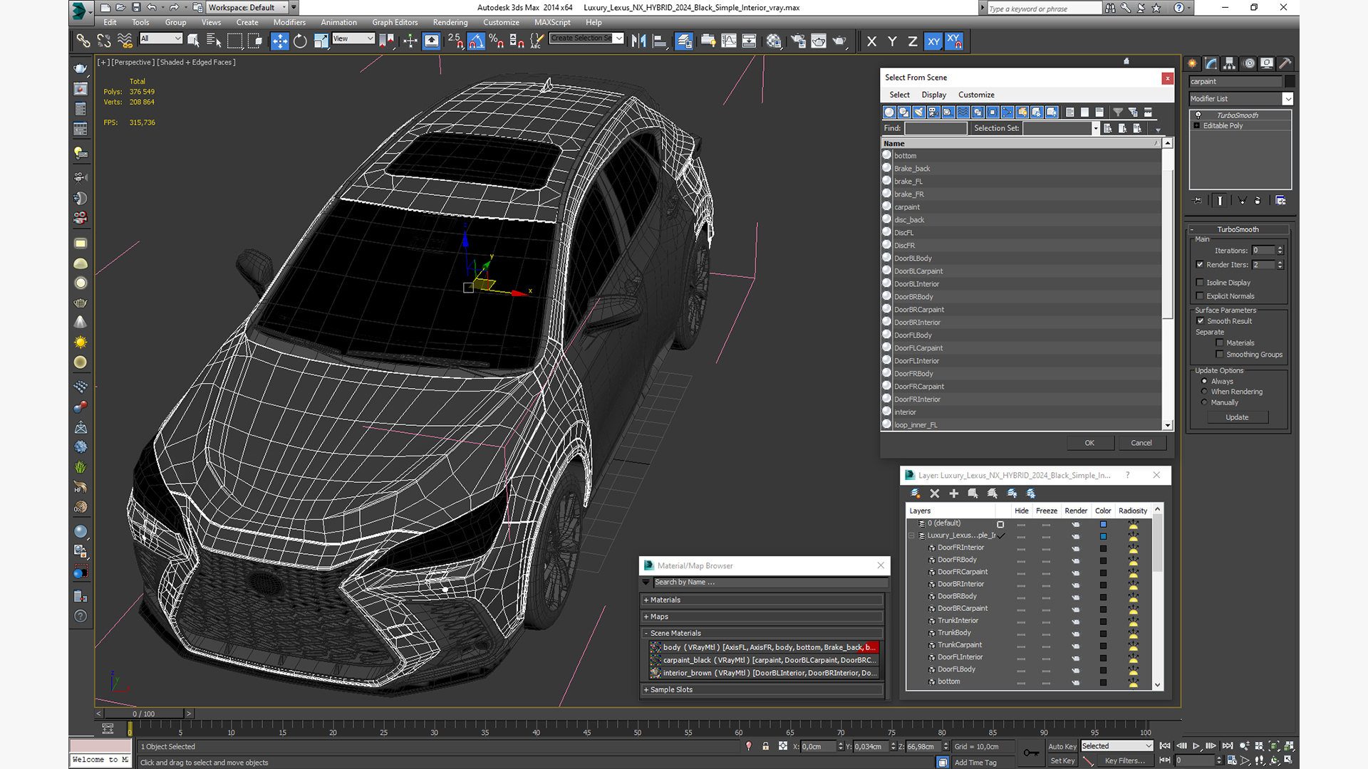1368x769 pixels.
Task: Click the 0 (default) layer color swatch
Action: click(x=1103, y=525)
